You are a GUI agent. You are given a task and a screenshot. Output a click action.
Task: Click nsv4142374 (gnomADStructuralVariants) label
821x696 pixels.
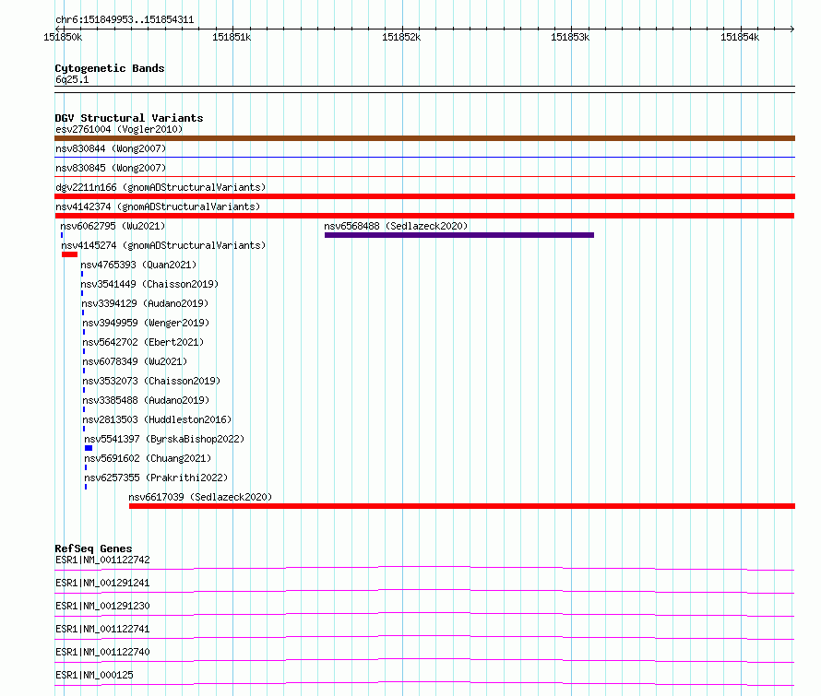pos(158,206)
